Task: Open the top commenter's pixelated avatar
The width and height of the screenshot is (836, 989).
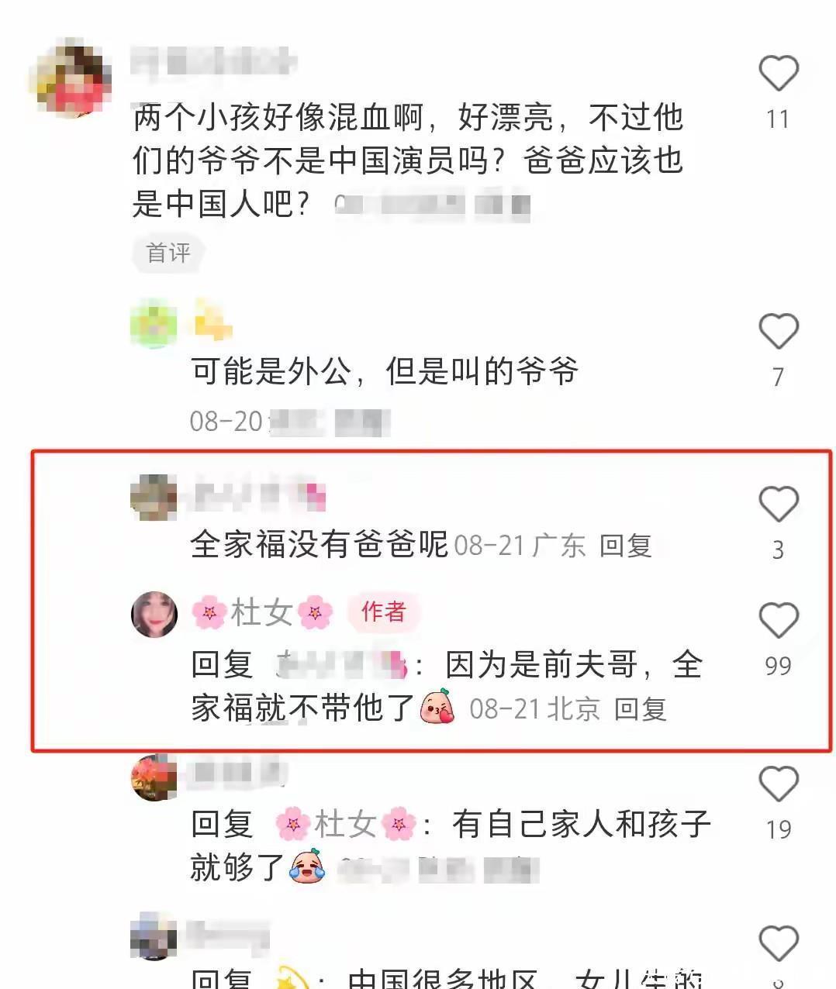Action: [x=71, y=78]
